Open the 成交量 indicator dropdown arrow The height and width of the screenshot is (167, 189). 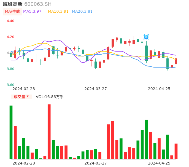28,96
